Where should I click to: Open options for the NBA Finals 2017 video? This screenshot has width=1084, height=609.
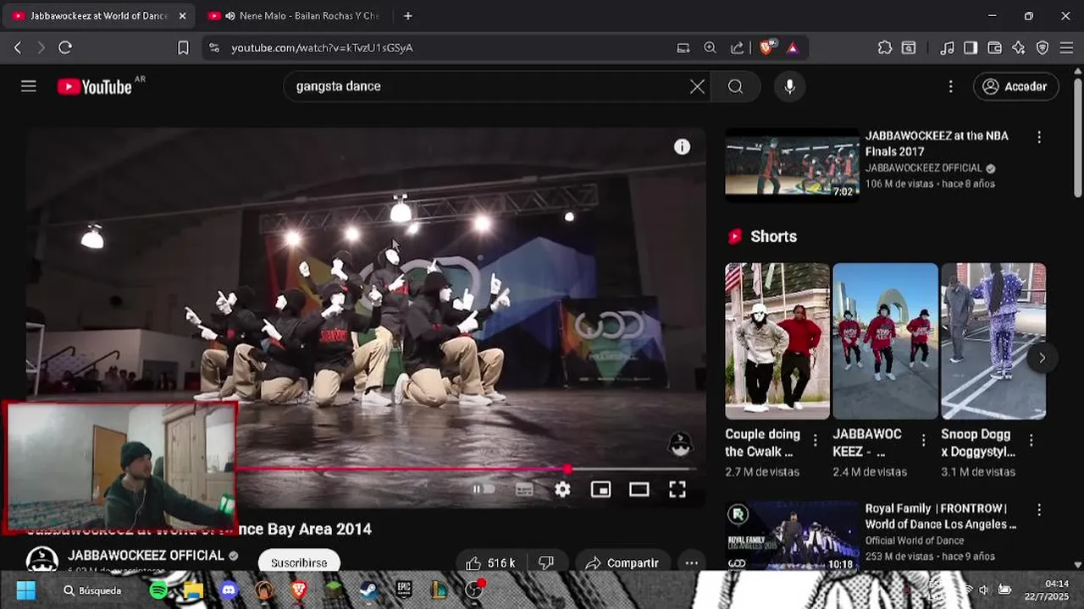tap(1039, 137)
